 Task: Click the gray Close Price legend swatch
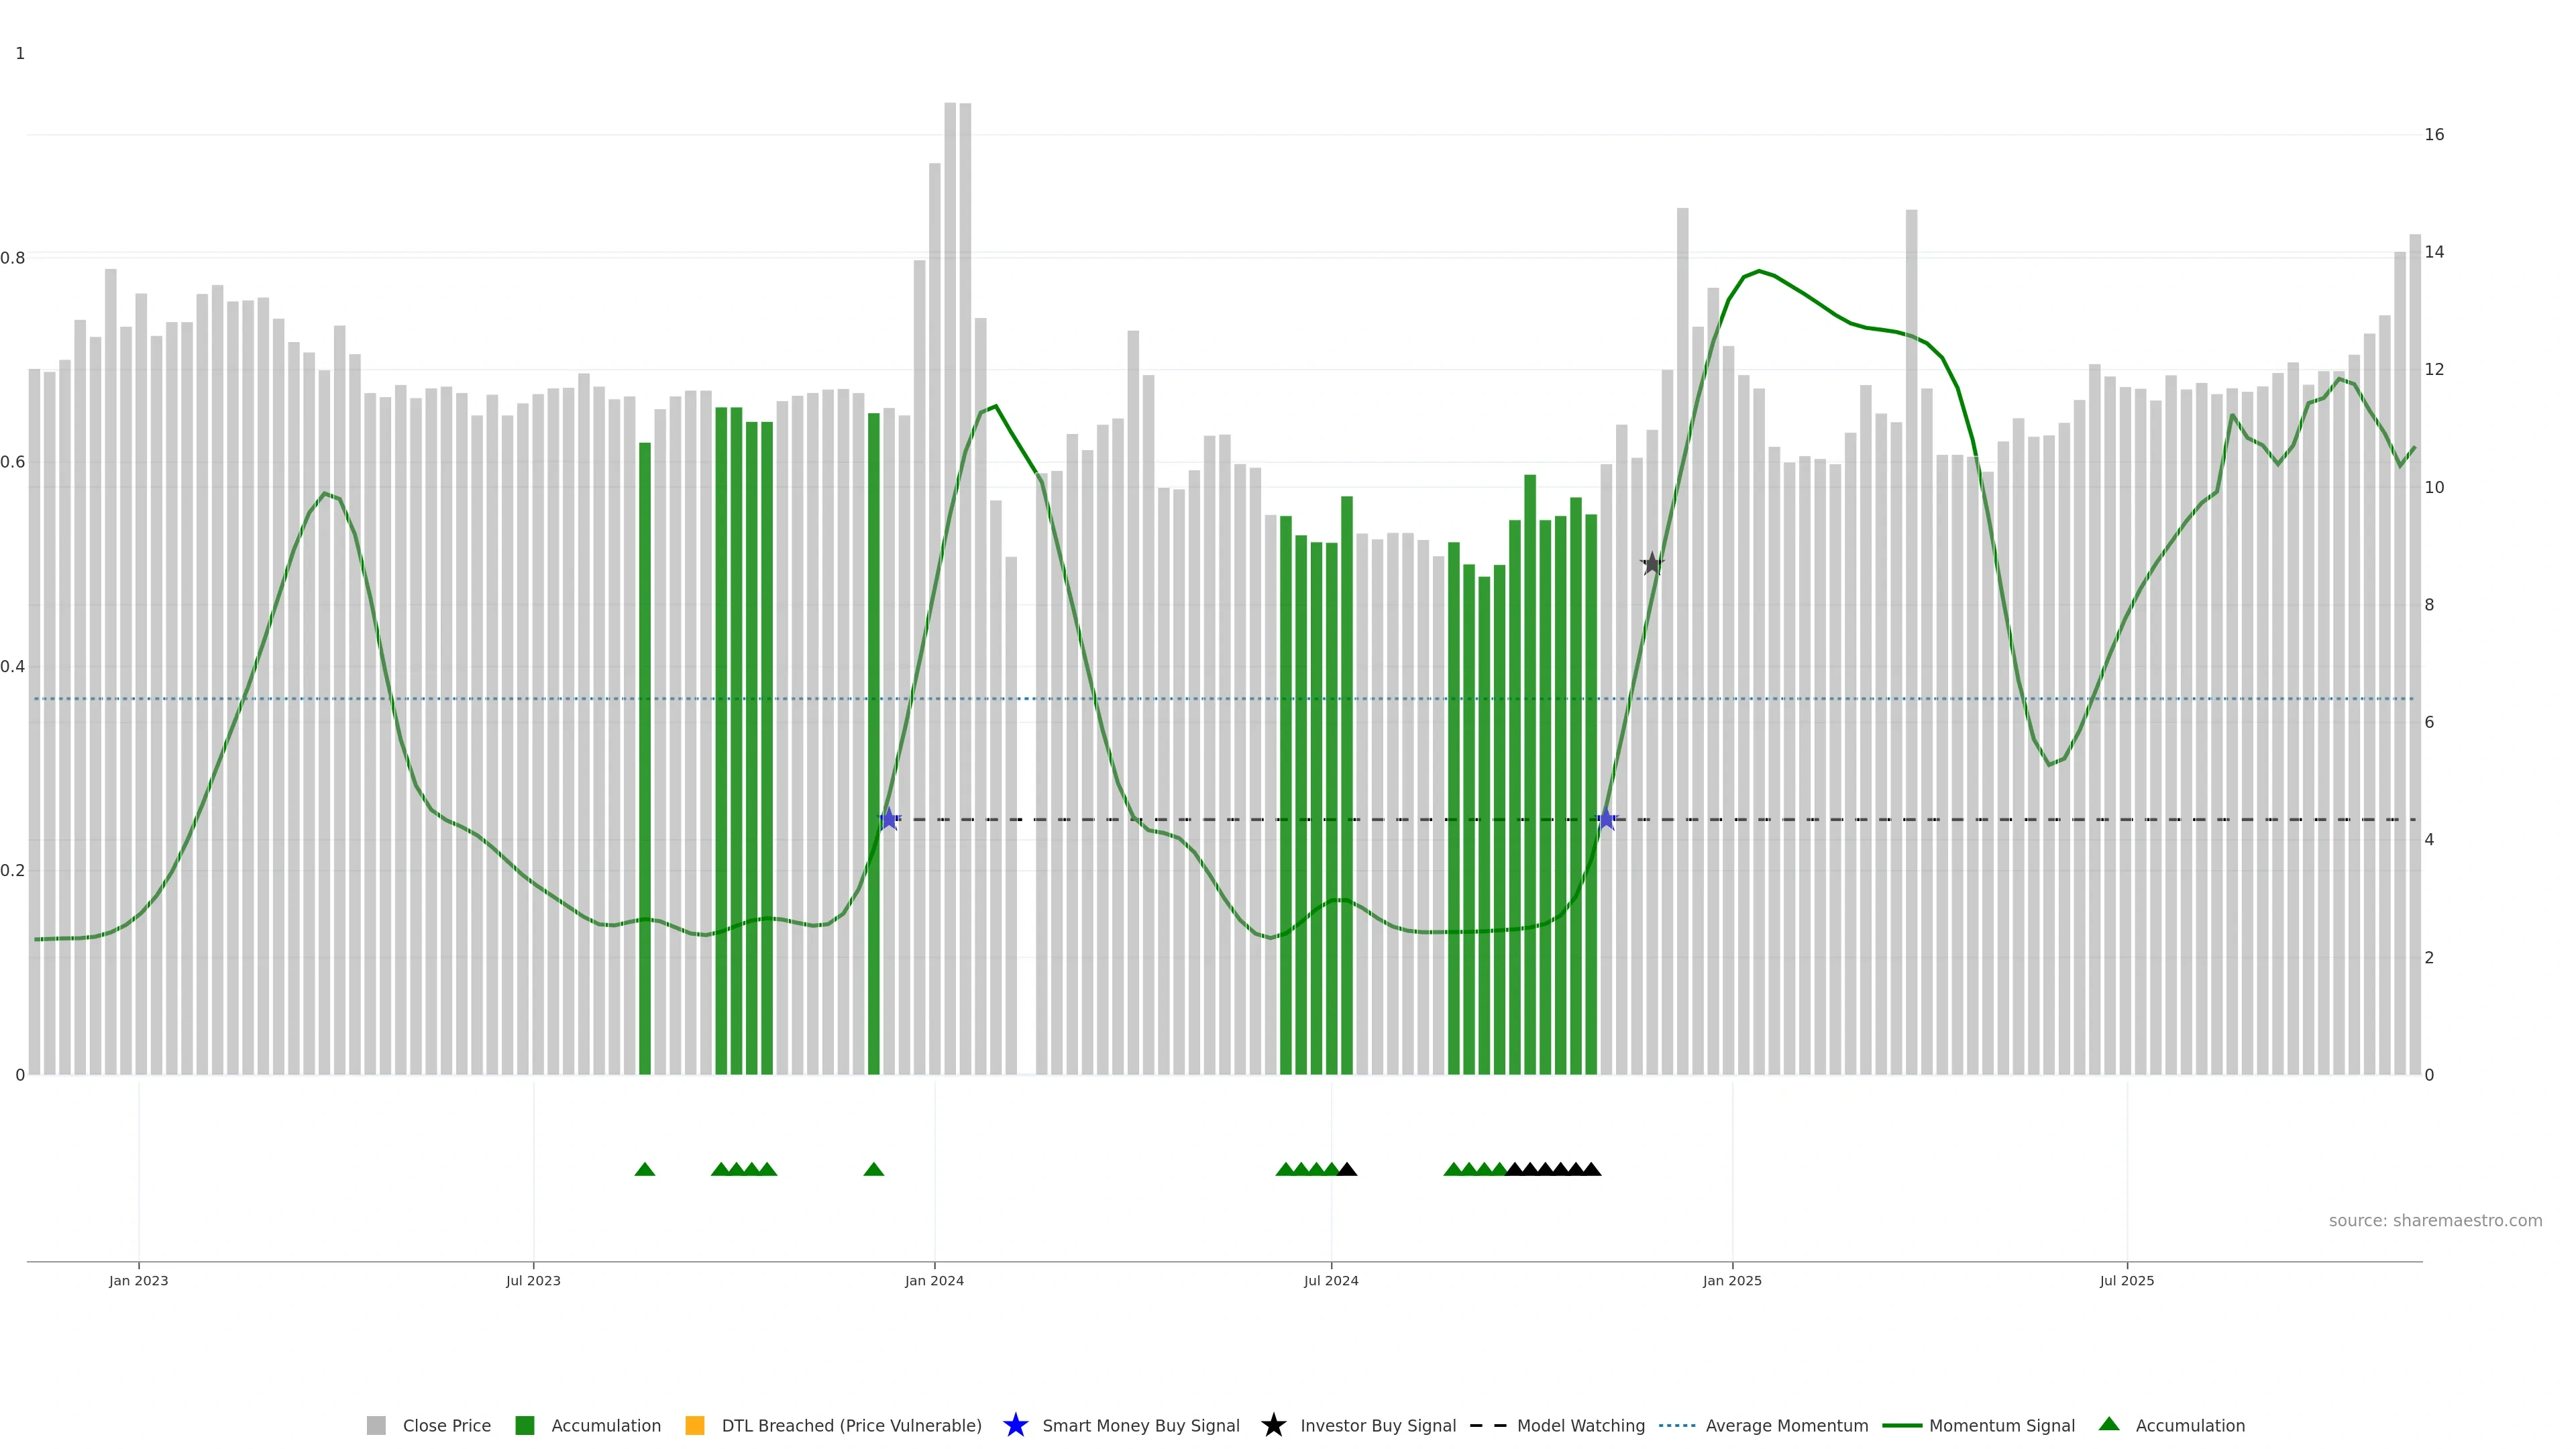point(376,1425)
